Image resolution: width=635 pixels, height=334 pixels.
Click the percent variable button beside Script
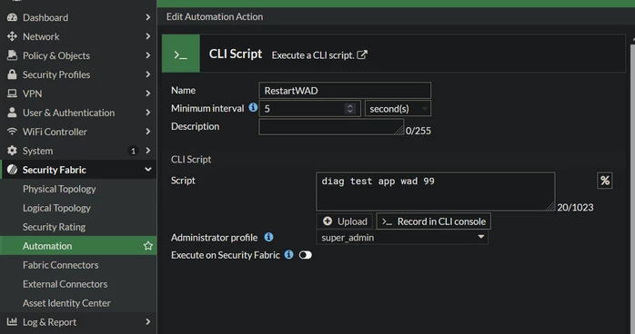pos(605,181)
